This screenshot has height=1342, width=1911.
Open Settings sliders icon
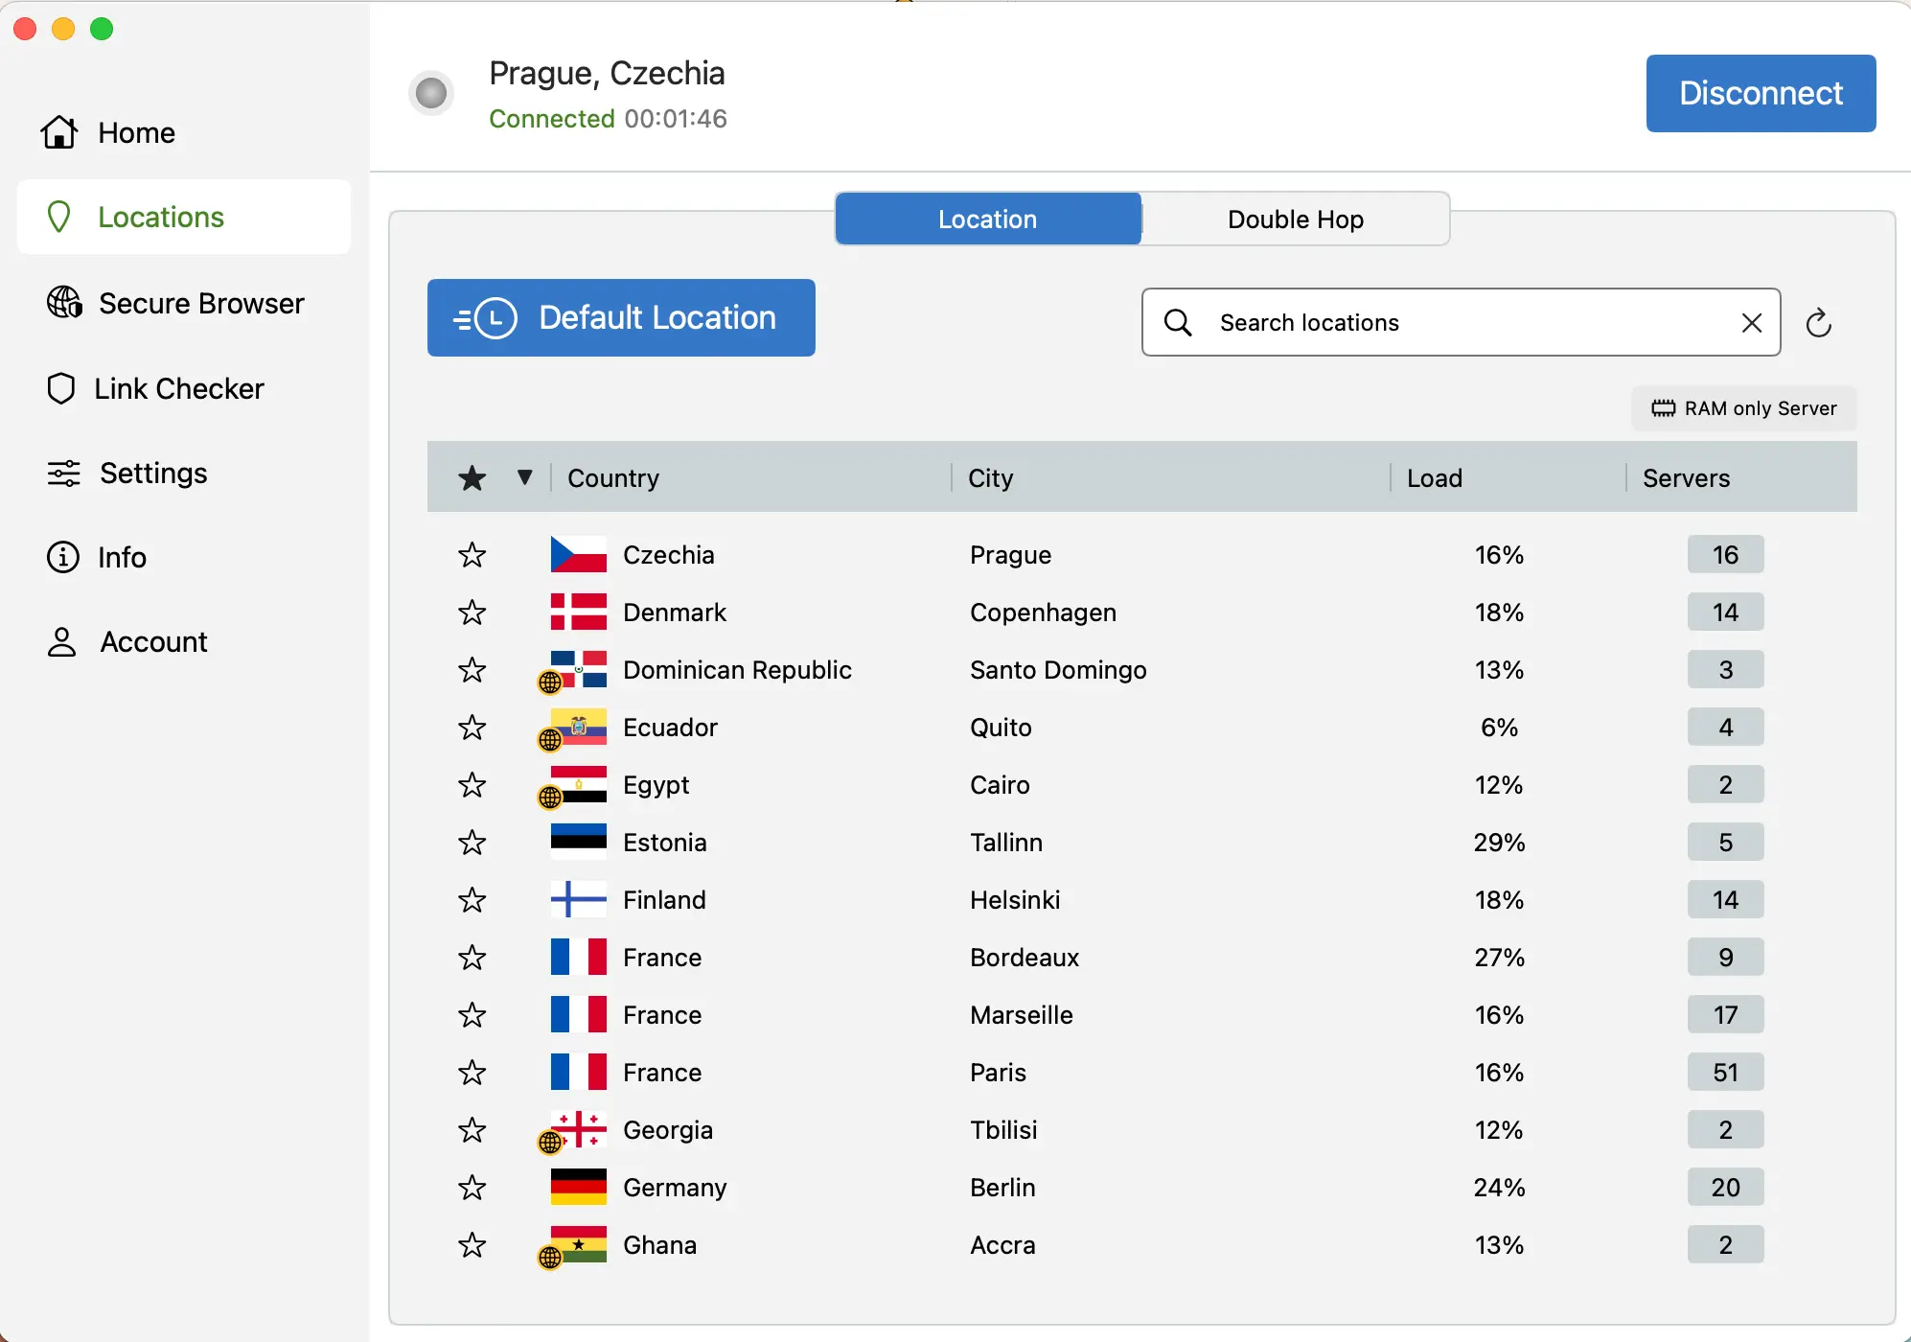coord(64,474)
